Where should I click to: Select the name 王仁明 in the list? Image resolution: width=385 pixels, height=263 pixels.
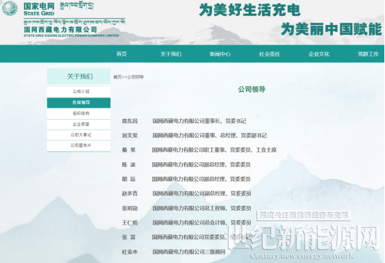(130, 223)
